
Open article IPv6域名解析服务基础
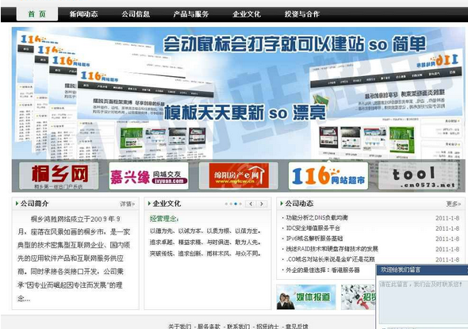tap(314, 239)
